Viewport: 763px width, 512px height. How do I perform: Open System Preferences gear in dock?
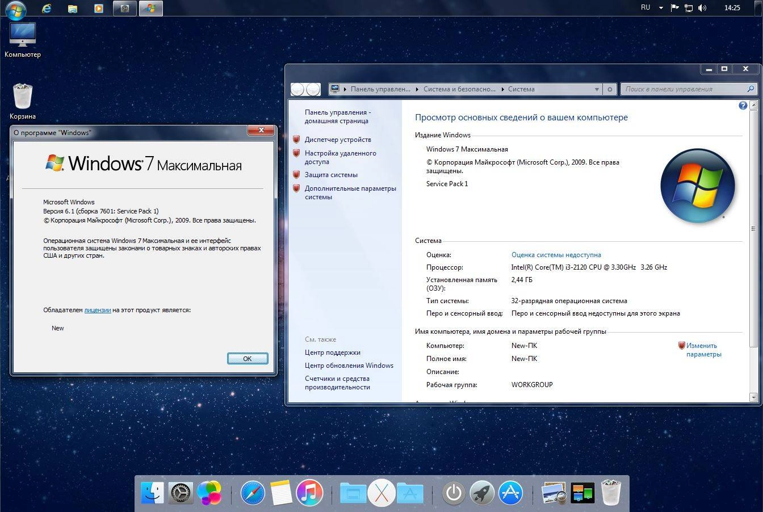(x=181, y=493)
